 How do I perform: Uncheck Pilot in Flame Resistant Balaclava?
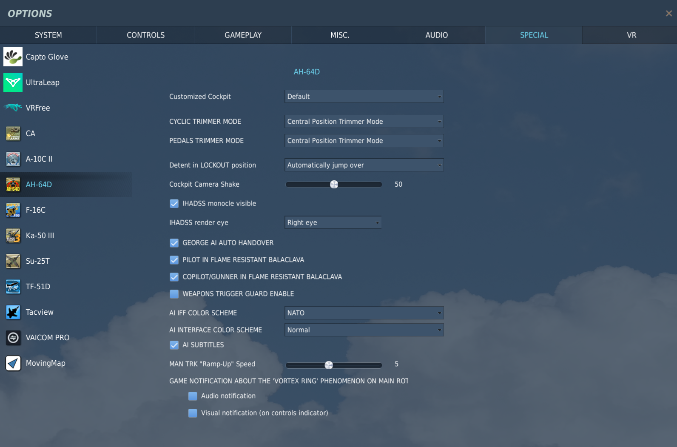[174, 260]
